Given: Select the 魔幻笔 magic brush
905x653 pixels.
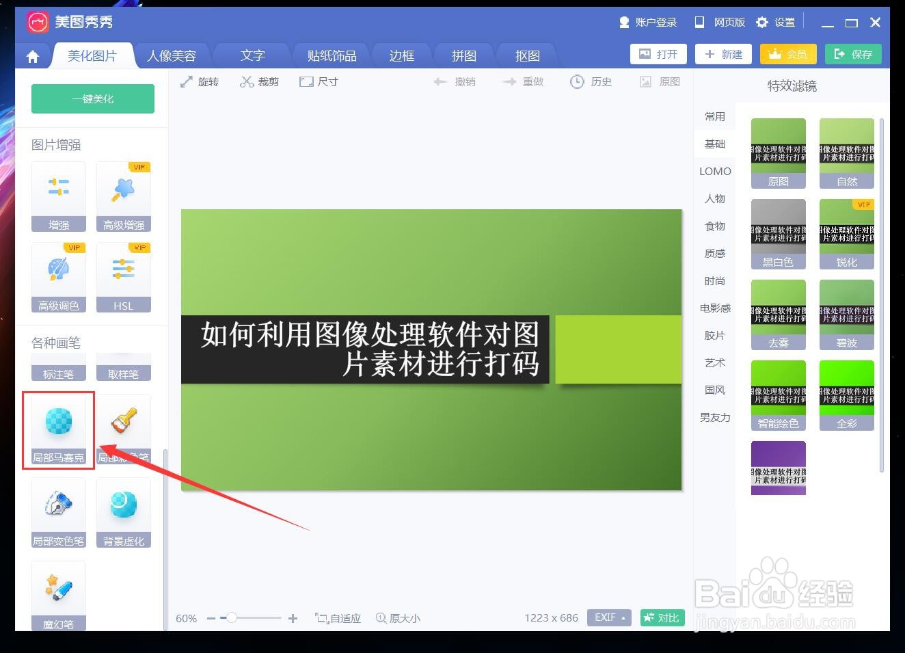Looking at the screenshot, I should pos(58,596).
